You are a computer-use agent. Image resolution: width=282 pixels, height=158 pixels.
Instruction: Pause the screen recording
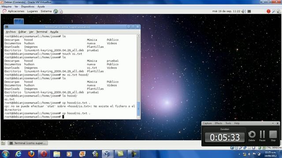(262, 136)
